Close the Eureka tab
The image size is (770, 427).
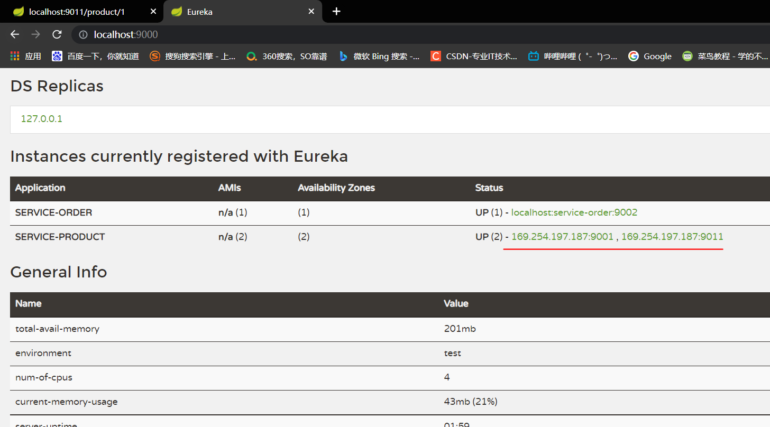coord(311,11)
